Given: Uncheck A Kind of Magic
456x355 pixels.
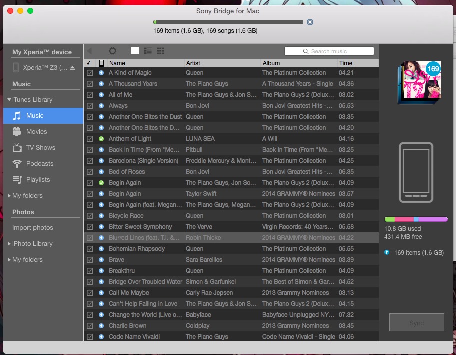Looking at the screenshot, I should [x=90, y=73].
